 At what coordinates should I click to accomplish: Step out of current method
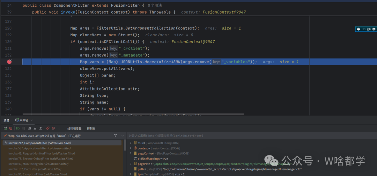[40, 129]
